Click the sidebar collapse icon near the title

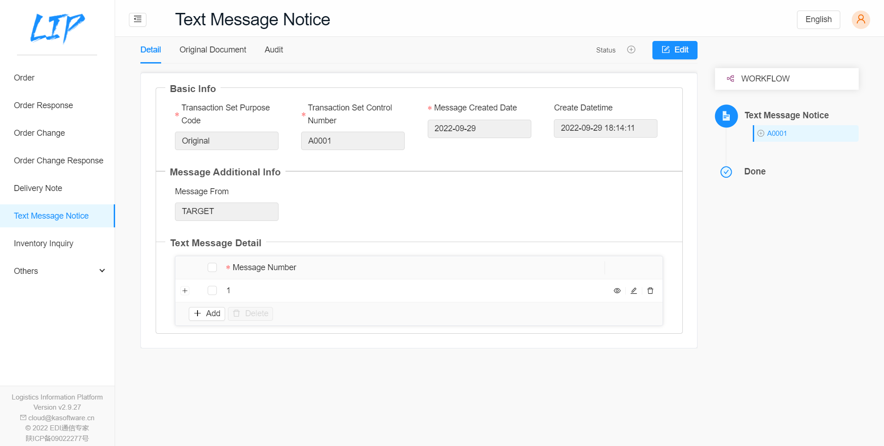click(137, 19)
